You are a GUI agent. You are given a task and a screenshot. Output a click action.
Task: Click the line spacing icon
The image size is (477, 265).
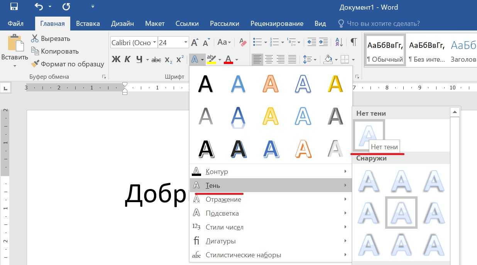click(308, 59)
